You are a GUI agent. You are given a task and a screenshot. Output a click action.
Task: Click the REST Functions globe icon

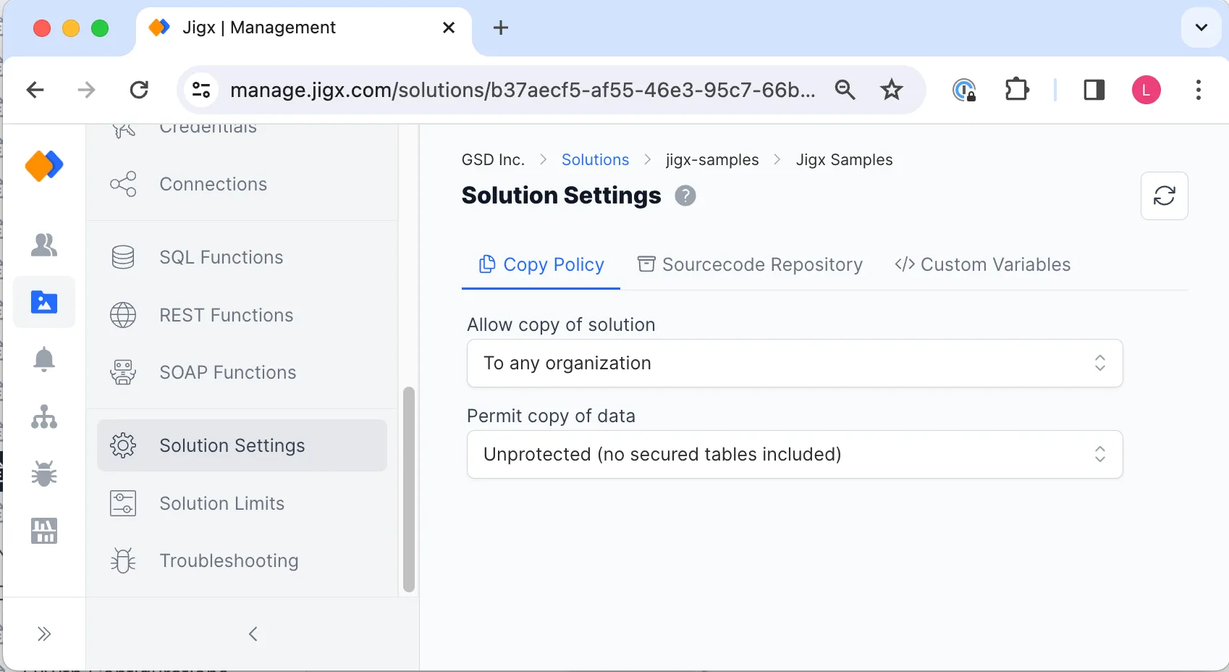click(x=123, y=315)
